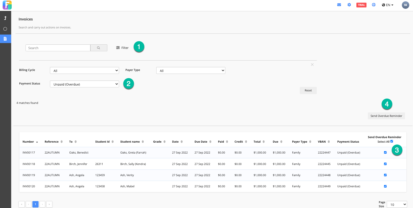
Task: Toggle the Select All reminder checkbox
Action: click(392, 141)
